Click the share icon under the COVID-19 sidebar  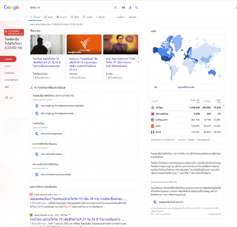pos(7,97)
